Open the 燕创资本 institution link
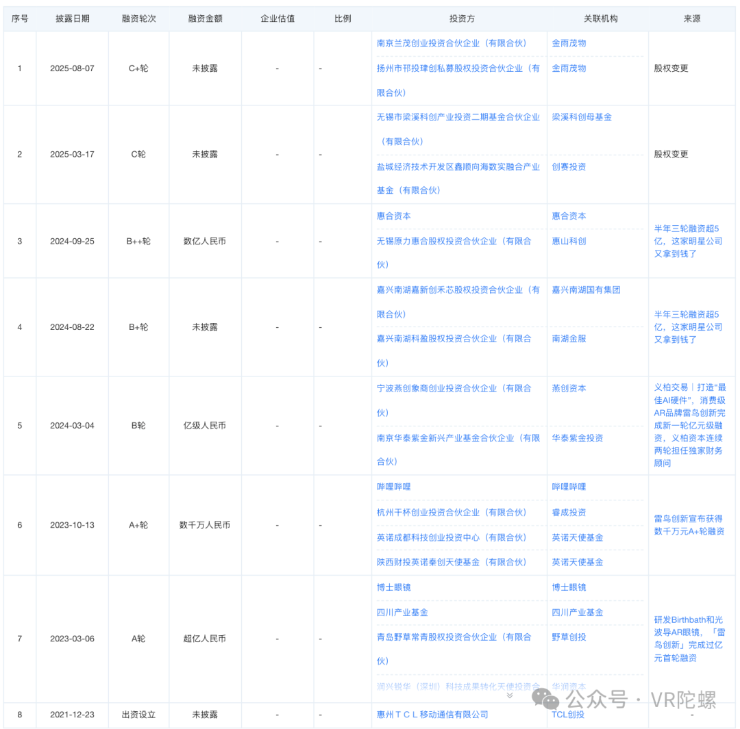740x729 pixels. [569, 388]
